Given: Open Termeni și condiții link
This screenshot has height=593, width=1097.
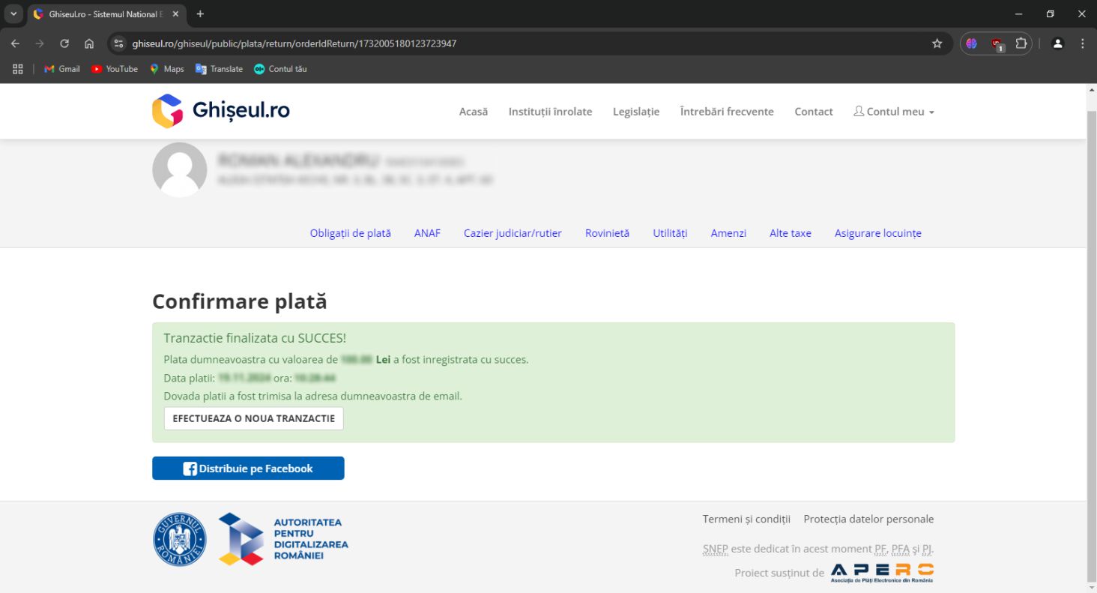Looking at the screenshot, I should tap(746, 519).
